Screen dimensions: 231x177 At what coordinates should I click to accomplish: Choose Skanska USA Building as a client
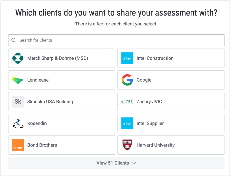(62, 102)
